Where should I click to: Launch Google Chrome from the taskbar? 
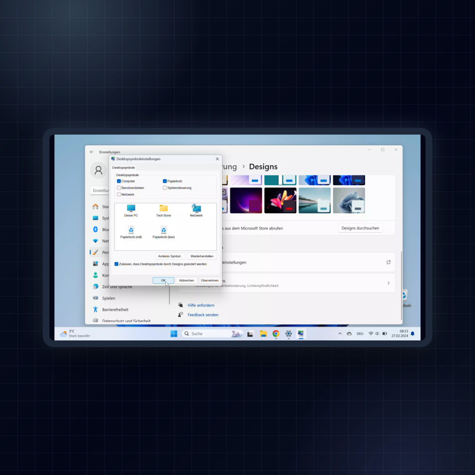point(276,334)
